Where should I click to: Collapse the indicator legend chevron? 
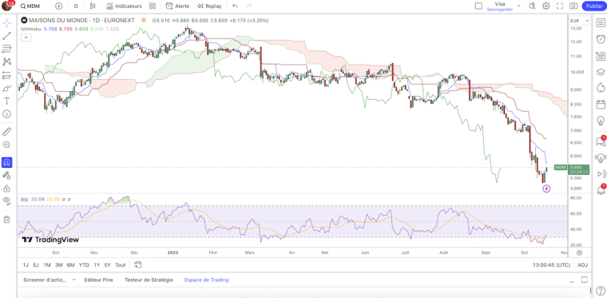pos(26,38)
